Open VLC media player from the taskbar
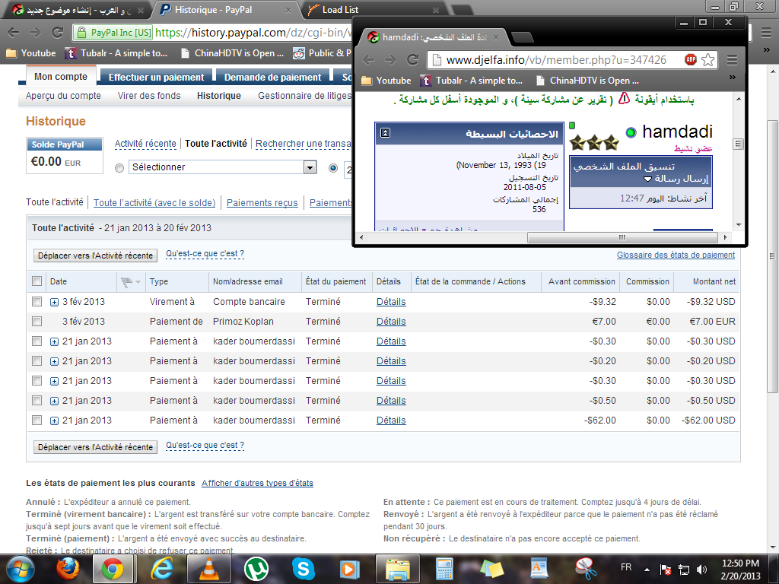779x584 pixels. coord(208,569)
